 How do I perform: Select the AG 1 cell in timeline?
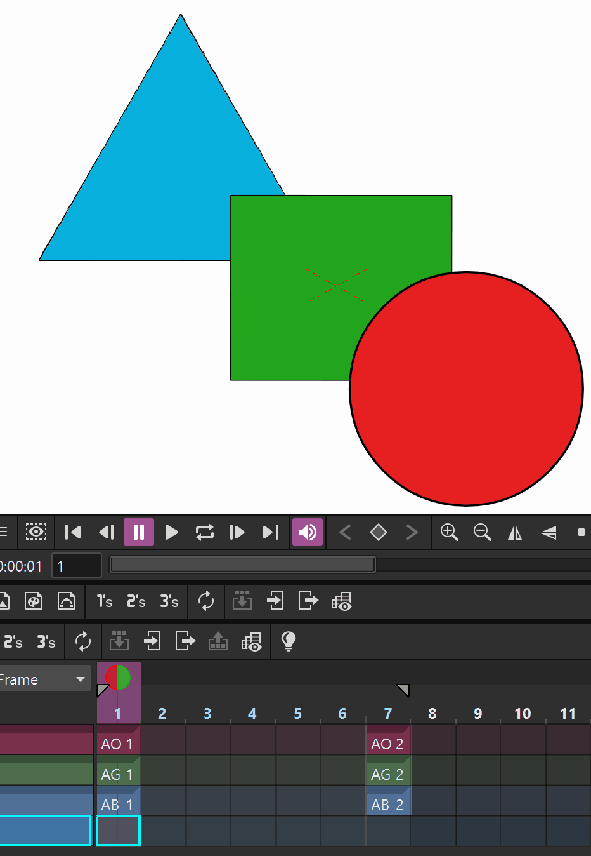(118, 774)
